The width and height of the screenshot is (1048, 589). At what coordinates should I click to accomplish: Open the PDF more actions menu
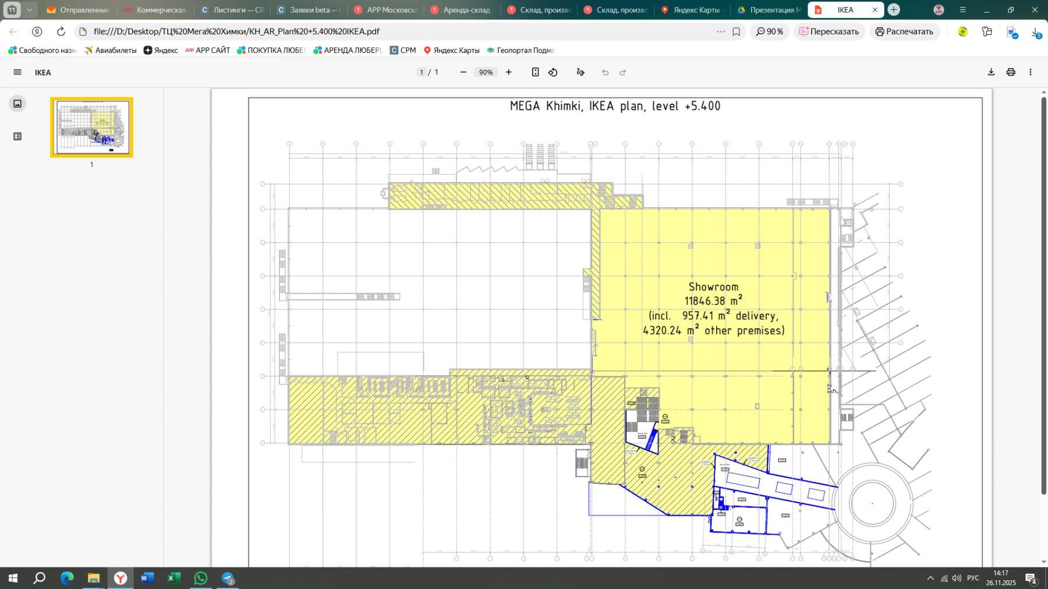coord(1030,72)
